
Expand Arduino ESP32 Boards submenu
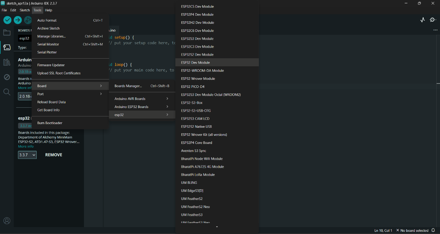coord(142,107)
